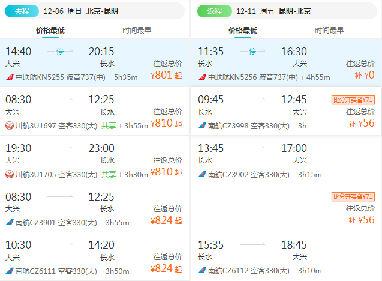The width and height of the screenshot is (382, 281).
Task: Select 时间最早 tab in the return panel
Action: 329,31
